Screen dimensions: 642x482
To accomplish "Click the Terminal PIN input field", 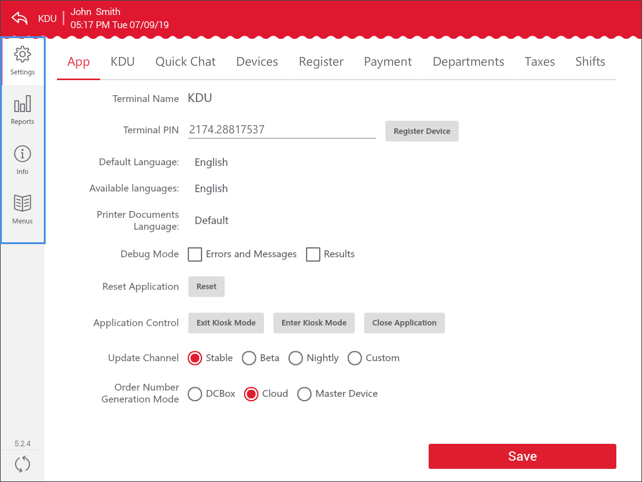I will click(282, 130).
